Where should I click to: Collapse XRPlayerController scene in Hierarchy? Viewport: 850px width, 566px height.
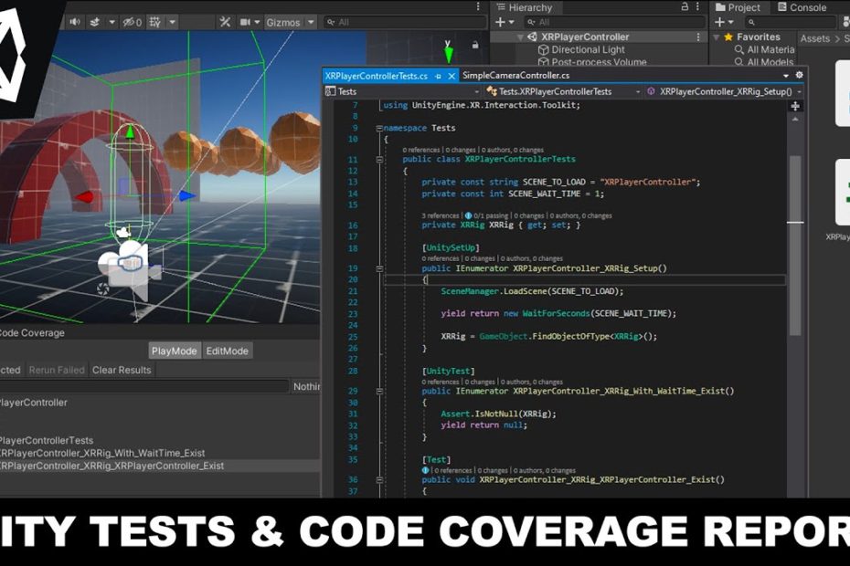click(520, 37)
